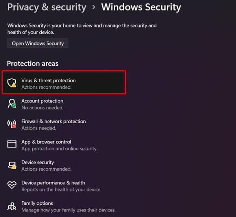Image resolution: width=236 pixels, height=217 pixels.
Task: Click the Virus & threat protection shield icon
Action: 12,83
